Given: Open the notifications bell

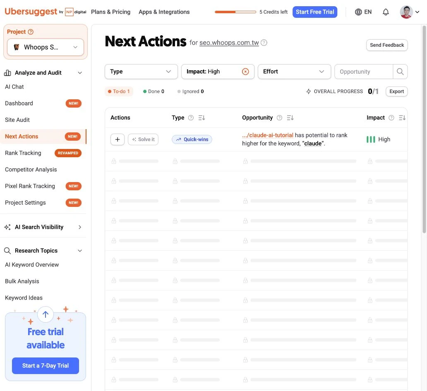Looking at the screenshot, I should click(386, 12).
